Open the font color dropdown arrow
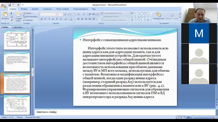This screenshot has height=122, width=218. [x=74, y=19]
